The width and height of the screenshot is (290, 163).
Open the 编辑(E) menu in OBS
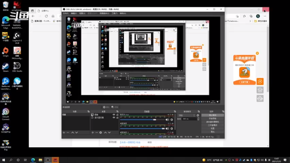point(74,13)
